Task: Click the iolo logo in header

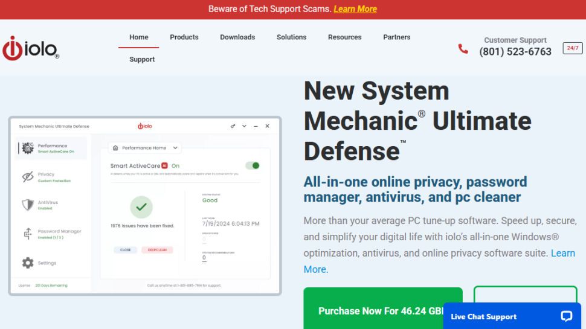Action: coord(31,48)
